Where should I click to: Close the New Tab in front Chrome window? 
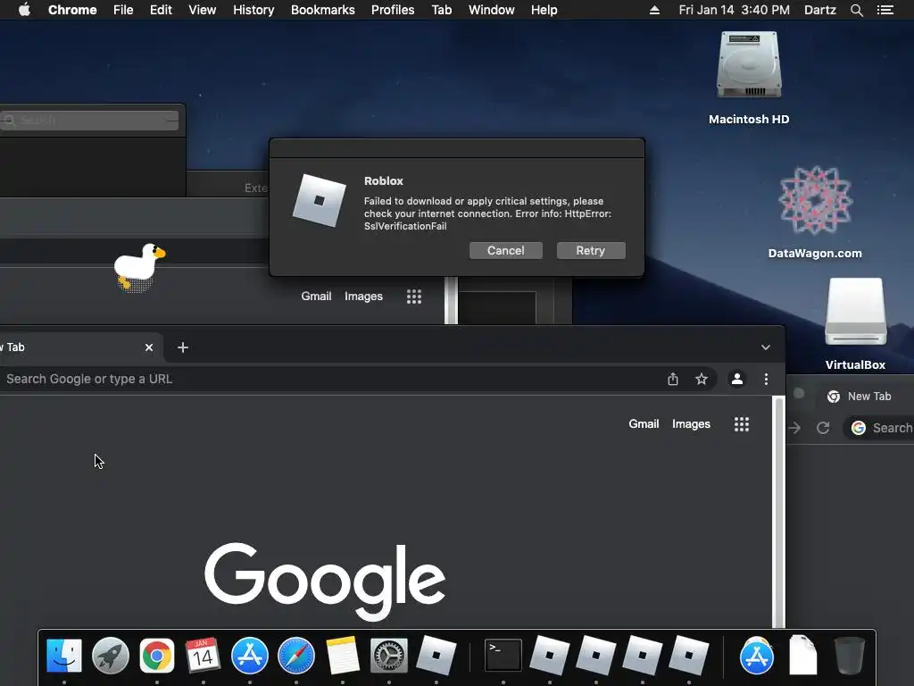coord(149,347)
